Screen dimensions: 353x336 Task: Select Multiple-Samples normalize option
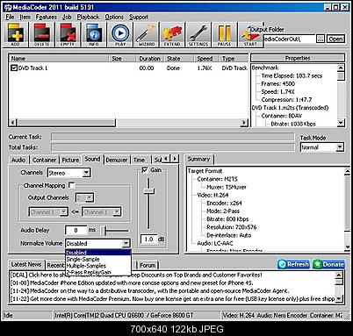98,266
